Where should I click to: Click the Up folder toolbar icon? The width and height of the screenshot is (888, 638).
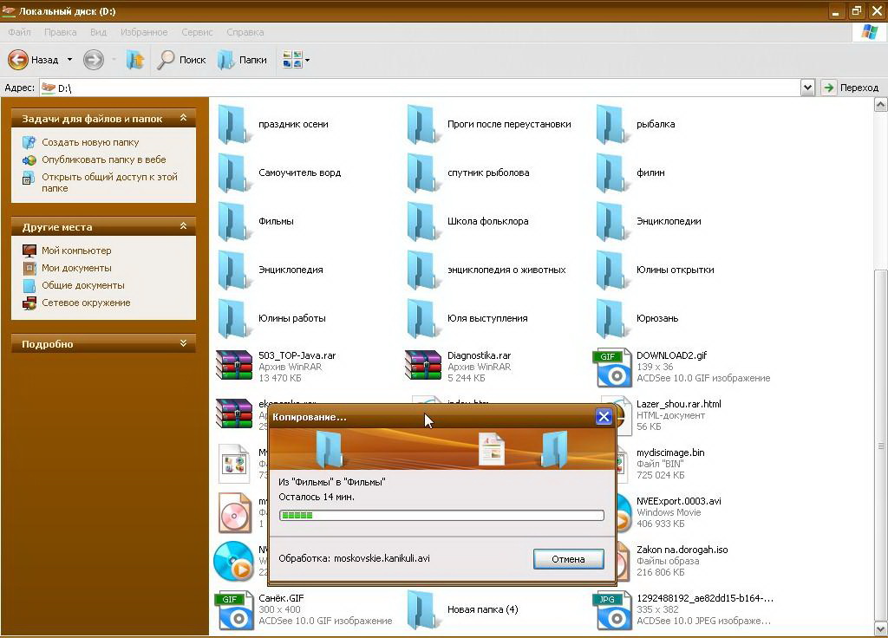(135, 60)
